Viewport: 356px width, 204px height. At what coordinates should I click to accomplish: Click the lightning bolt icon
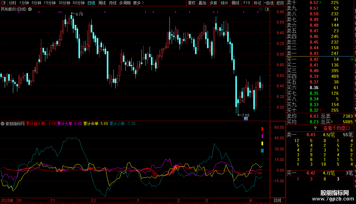click(x=316, y=128)
